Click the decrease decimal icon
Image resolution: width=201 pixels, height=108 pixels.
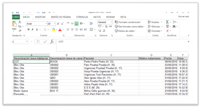(104, 31)
